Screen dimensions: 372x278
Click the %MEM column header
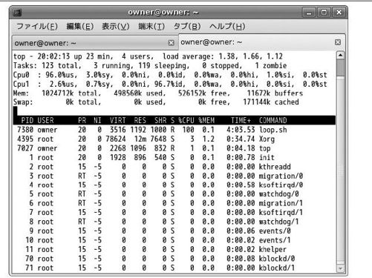coord(206,120)
